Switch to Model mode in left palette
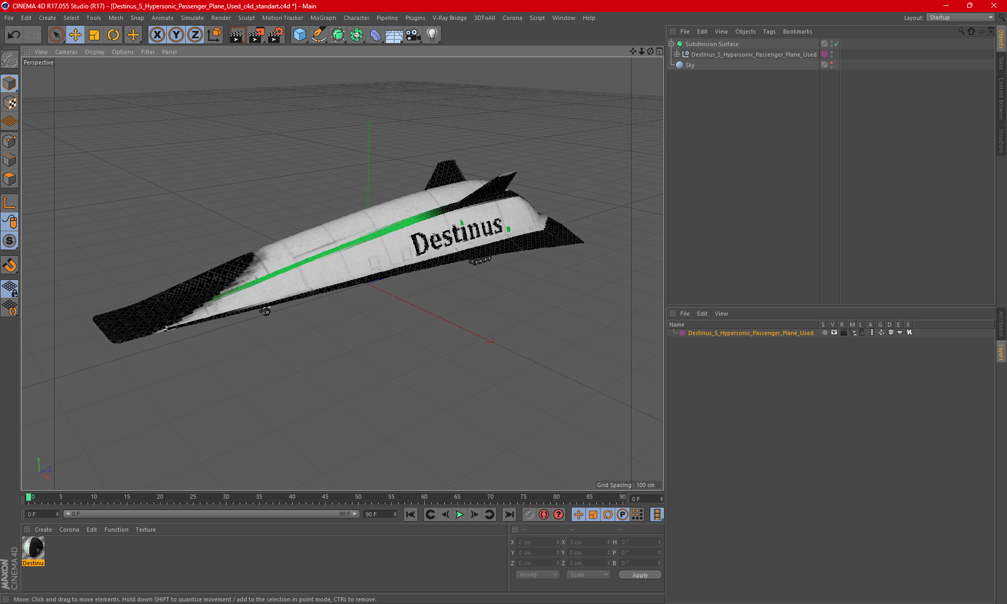The image size is (1007, 604). [x=9, y=84]
